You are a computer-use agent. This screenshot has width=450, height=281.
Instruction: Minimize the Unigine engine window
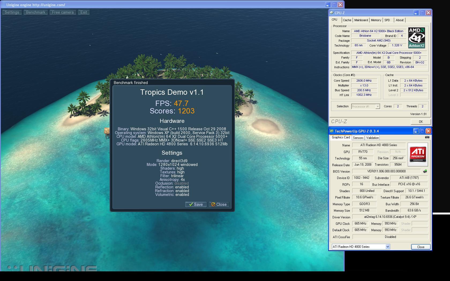328,5
